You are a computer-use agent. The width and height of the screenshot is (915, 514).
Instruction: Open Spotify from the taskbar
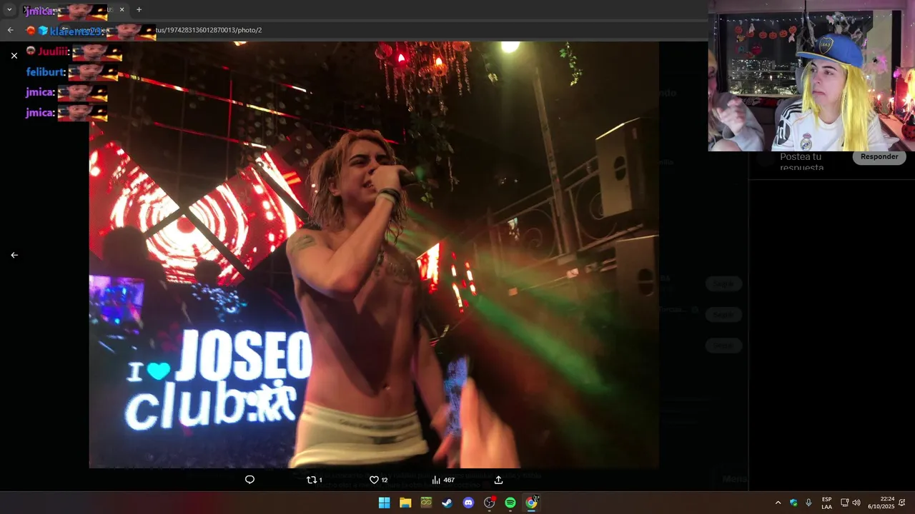510,503
